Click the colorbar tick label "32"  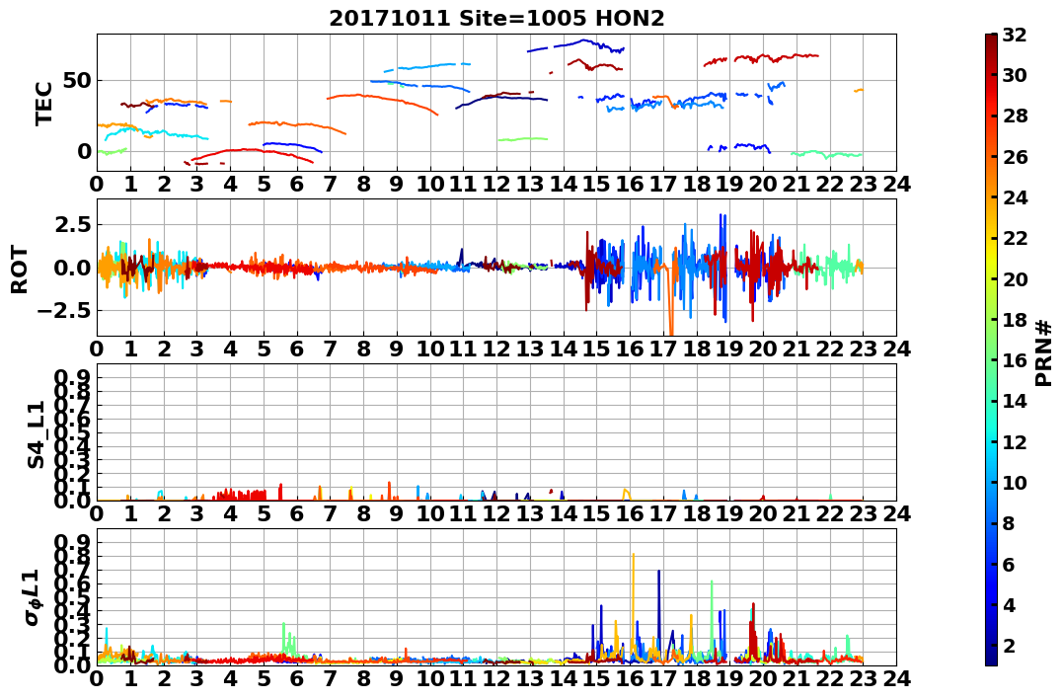pyautogui.click(x=1015, y=35)
